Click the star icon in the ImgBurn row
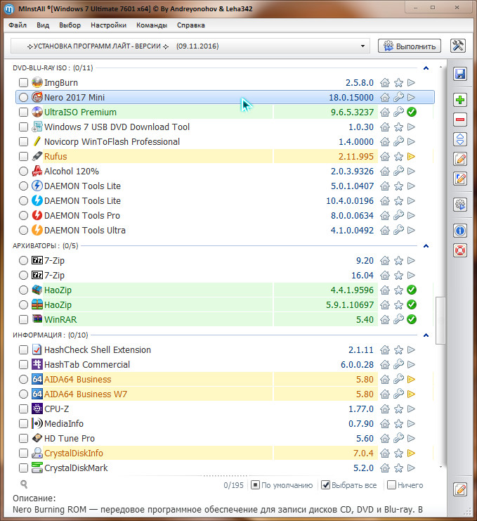 pyautogui.click(x=398, y=82)
